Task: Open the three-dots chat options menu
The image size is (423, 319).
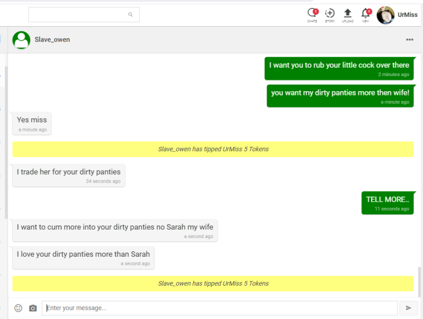Action: (x=410, y=40)
